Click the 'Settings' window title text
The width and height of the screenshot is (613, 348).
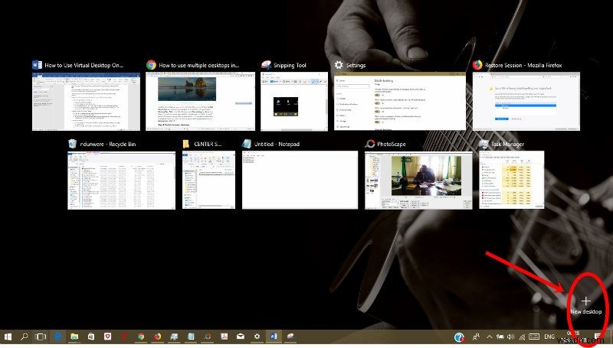pyautogui.click(x=356, y=65)
